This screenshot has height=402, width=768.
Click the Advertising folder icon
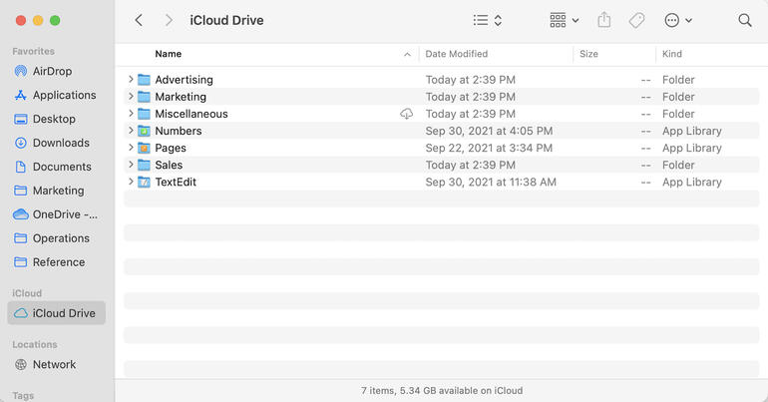coord(144,80)
